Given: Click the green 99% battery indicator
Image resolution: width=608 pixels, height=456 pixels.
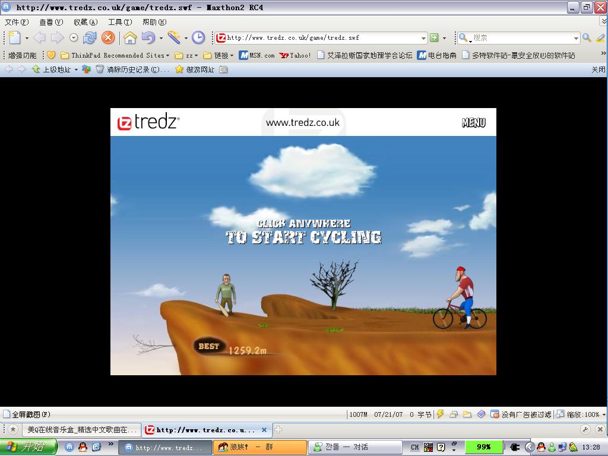Looking at the screenshot, I should (x=483, y=447).
